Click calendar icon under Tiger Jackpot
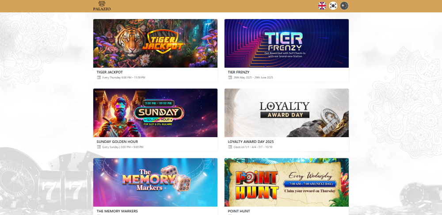 pyautogui.click(x=99, y=77)
